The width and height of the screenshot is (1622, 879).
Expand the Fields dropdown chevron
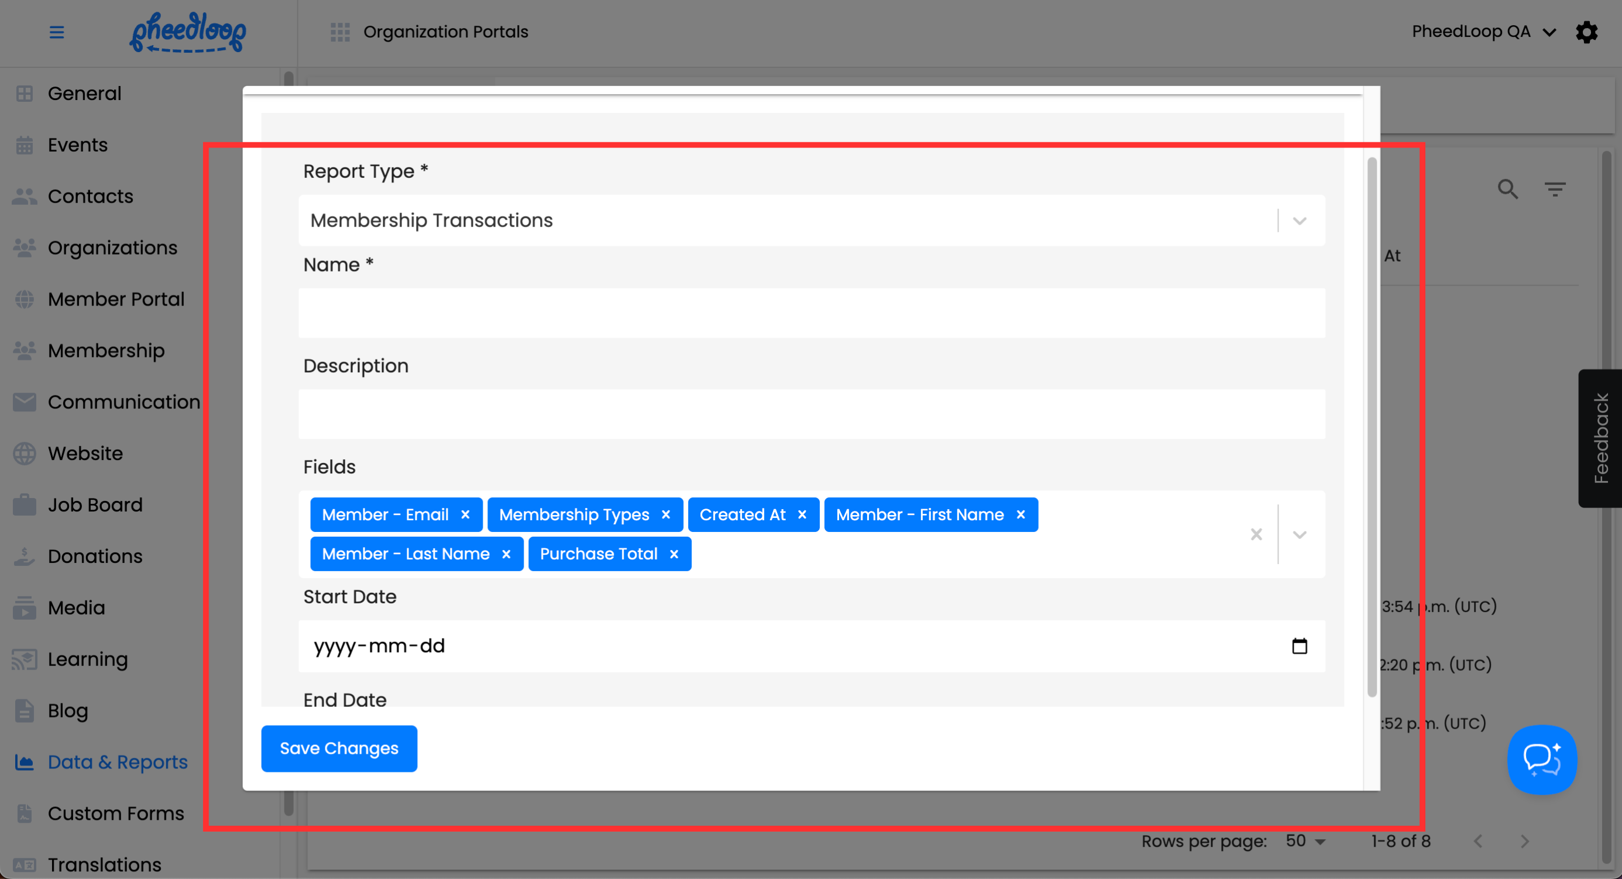(x=1300, y=534)
